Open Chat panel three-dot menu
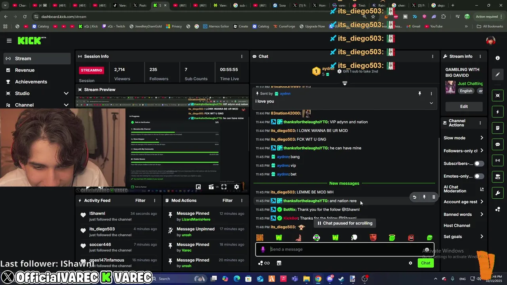Viewport: 507px width, 285px height. tap(433, 57)
